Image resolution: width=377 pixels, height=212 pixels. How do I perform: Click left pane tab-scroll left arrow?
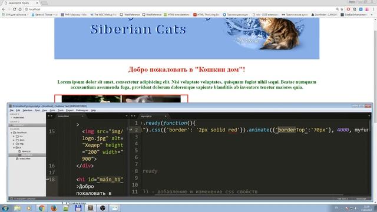[48, 116]
